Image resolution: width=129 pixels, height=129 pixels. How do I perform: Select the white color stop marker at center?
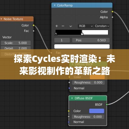(82, 34)
